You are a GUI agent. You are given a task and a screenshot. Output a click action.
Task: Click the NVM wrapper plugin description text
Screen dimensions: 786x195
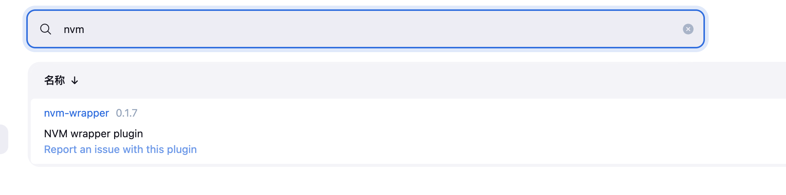(x=93, y=133)
